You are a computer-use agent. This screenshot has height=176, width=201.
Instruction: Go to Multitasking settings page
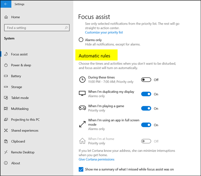[x=20, y=109]
